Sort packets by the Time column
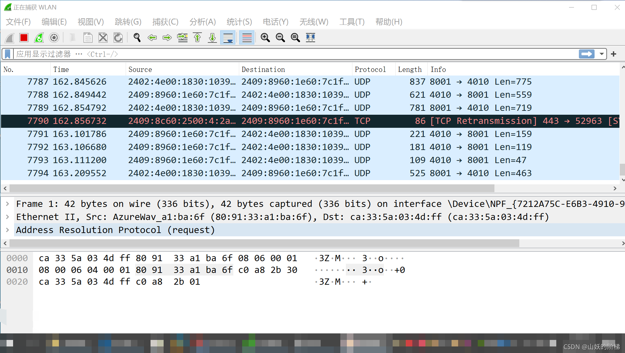Image resolution: width=625 pixels, height=353 pixels. [88, 69]
